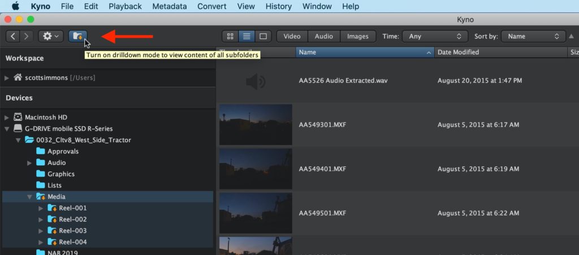Select AA549401.MXF file name
This screenshot has height=255, width=579.
tap(322, 169)
